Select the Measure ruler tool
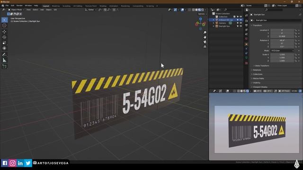This screenshot has height=170, width=303. coord(4,60)
